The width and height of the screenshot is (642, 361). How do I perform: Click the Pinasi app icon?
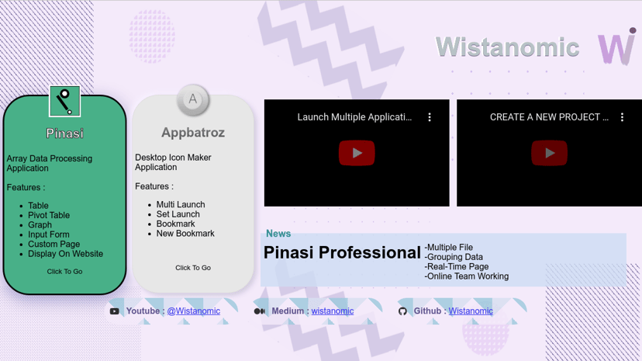(64, 101)
